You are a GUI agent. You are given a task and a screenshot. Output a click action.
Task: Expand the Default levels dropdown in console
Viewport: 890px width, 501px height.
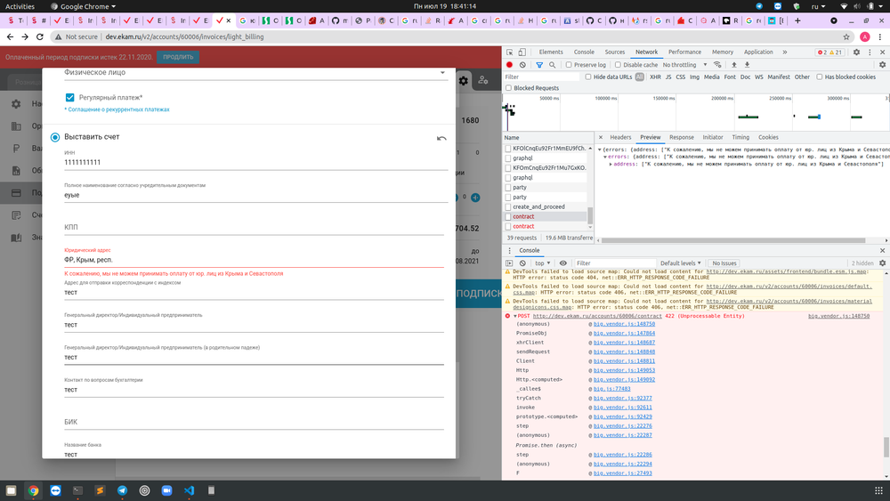[x=680, y=263]
